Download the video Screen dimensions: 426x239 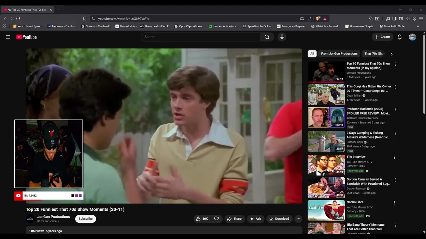[x=279, y=219]
